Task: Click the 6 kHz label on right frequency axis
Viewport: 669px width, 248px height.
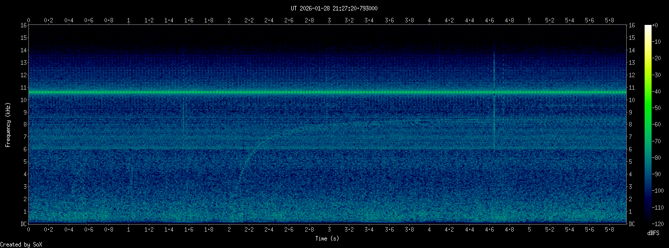Action: tap(631, 149)
